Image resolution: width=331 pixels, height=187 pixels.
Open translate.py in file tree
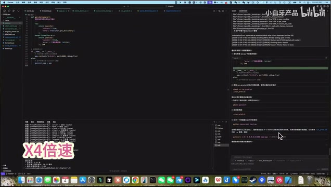click(x=11, y=43)
